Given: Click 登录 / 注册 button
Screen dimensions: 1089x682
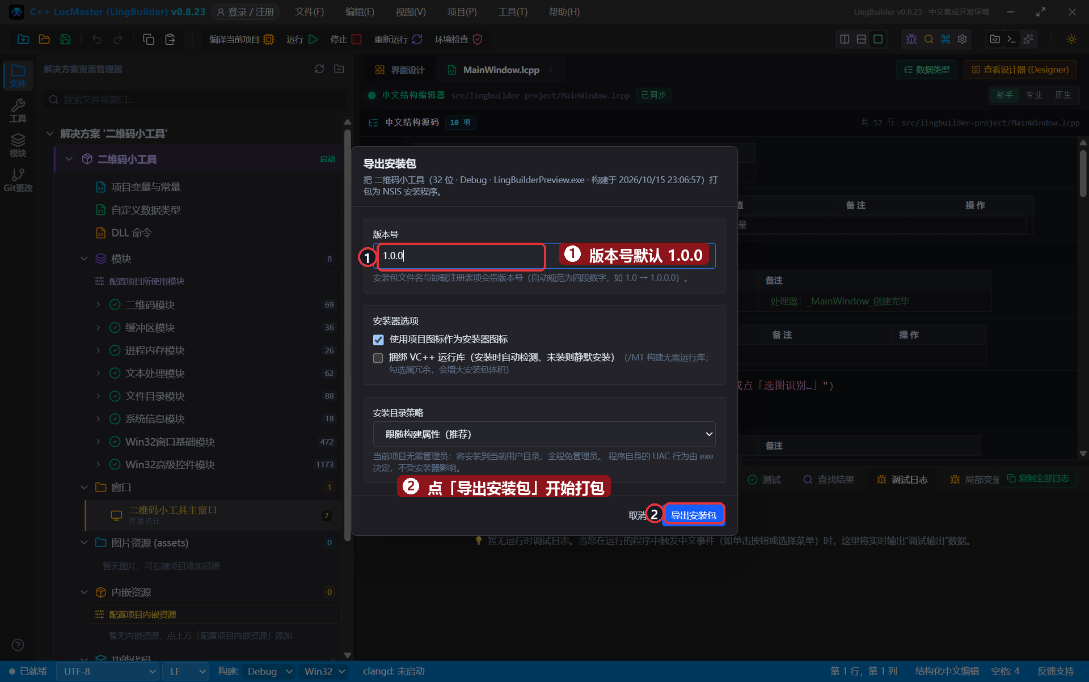Looking at the screenshot, I should click(246, 12).
